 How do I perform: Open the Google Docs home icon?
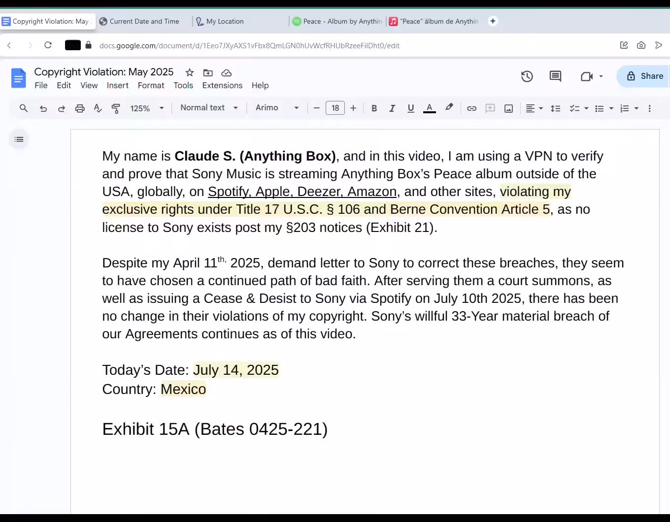click(18, 78)
